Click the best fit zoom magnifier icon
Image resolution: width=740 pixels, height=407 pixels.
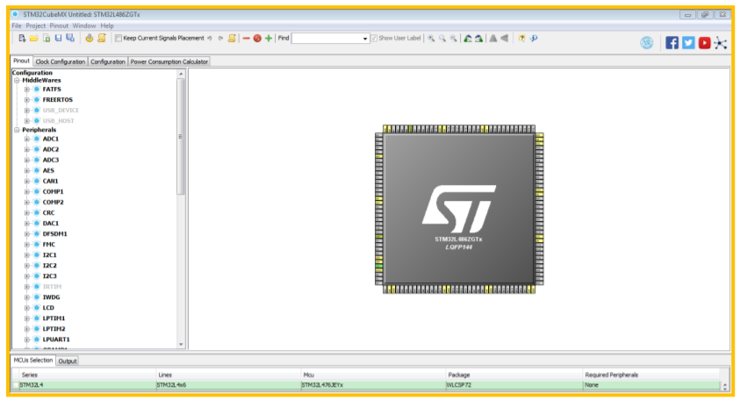click(442, 39)
